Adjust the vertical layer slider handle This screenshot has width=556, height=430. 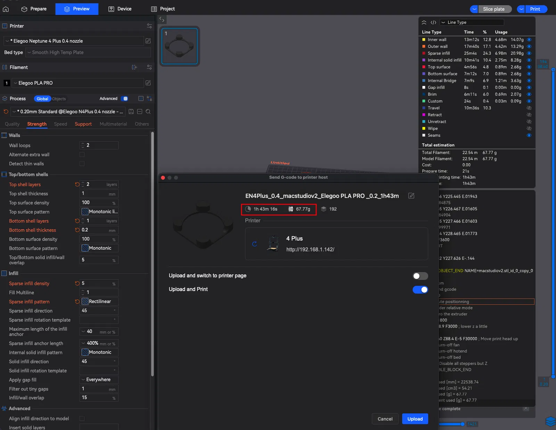[553, 70]
